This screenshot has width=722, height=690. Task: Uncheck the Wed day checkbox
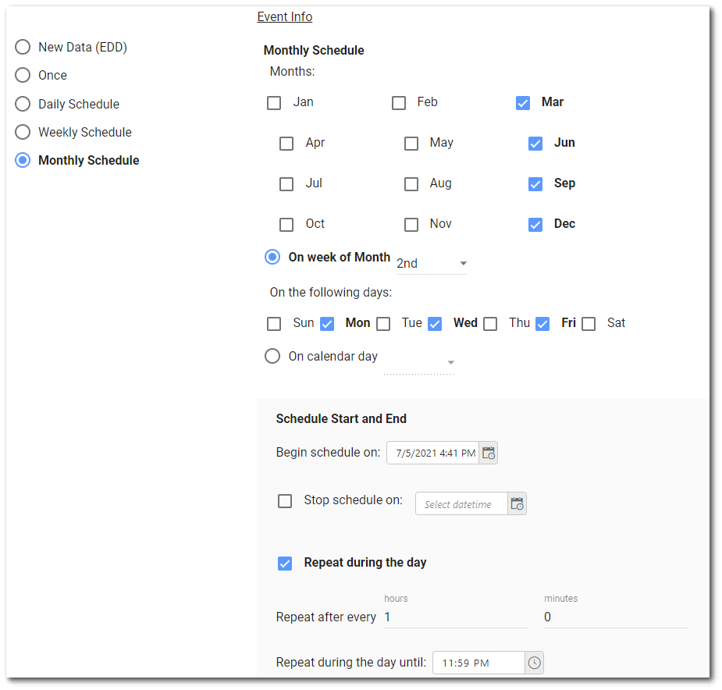click(435, 324)
